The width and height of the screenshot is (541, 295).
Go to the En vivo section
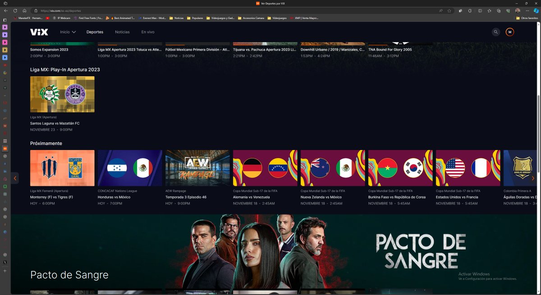(x=148, y=32)
